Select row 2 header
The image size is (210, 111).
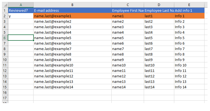pyautogui.click(x=5, y=16)
